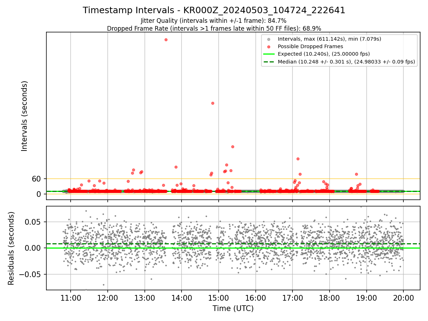The width and height of the screenshot is (428, 321).
Task: Click the '14:00' time tick label
Action: click(182, 297)
